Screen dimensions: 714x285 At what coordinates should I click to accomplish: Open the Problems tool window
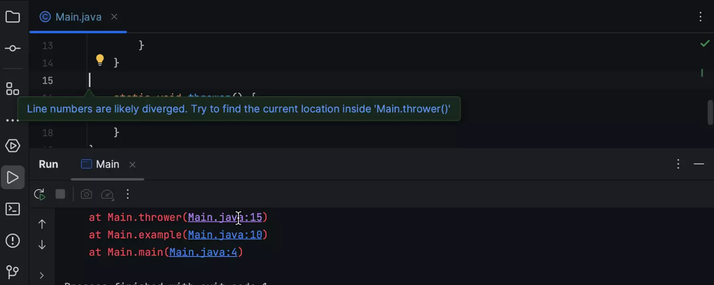click(12, 241)
